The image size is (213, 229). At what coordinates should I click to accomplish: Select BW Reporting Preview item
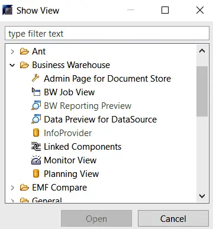[x=88, y=106]
